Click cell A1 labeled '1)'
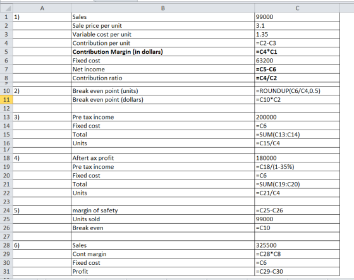Image resolution: width=354 pixels, height=280 pixels. point(42,17)
